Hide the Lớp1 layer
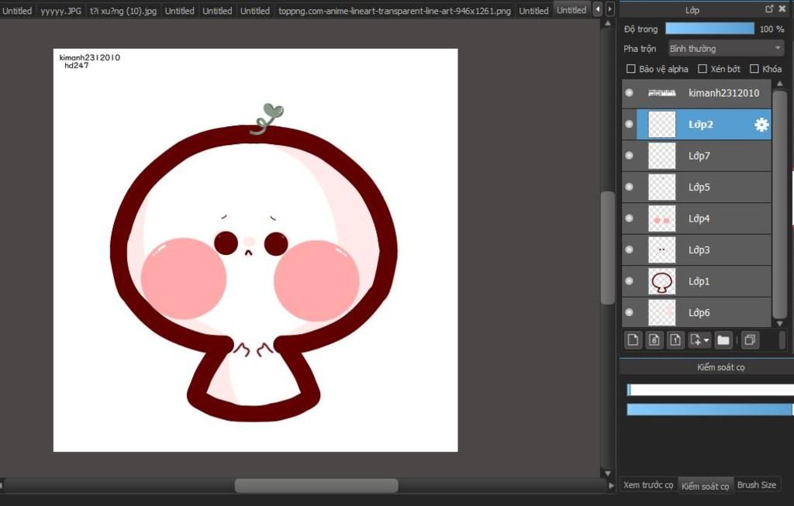Viewport: 794px width, 506px height. [x=629, y=281]
